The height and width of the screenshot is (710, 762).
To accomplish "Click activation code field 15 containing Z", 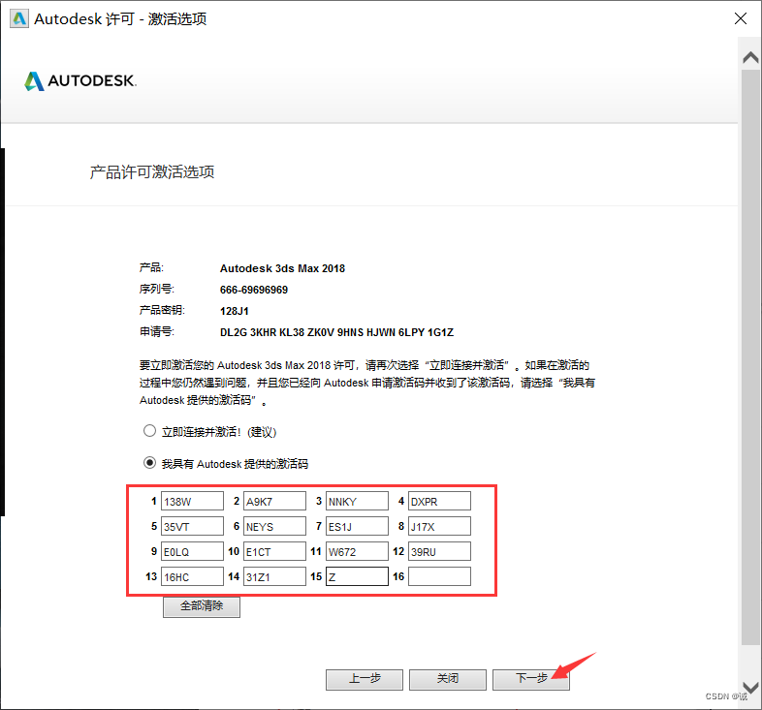I will click(357, 577).
